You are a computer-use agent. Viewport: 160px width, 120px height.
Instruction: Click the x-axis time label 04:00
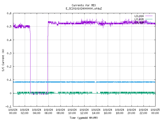point(36,113)
